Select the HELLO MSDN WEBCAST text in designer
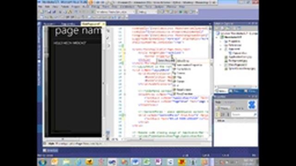The width and height of the screenshot is (296, 166). pos(70,43)
